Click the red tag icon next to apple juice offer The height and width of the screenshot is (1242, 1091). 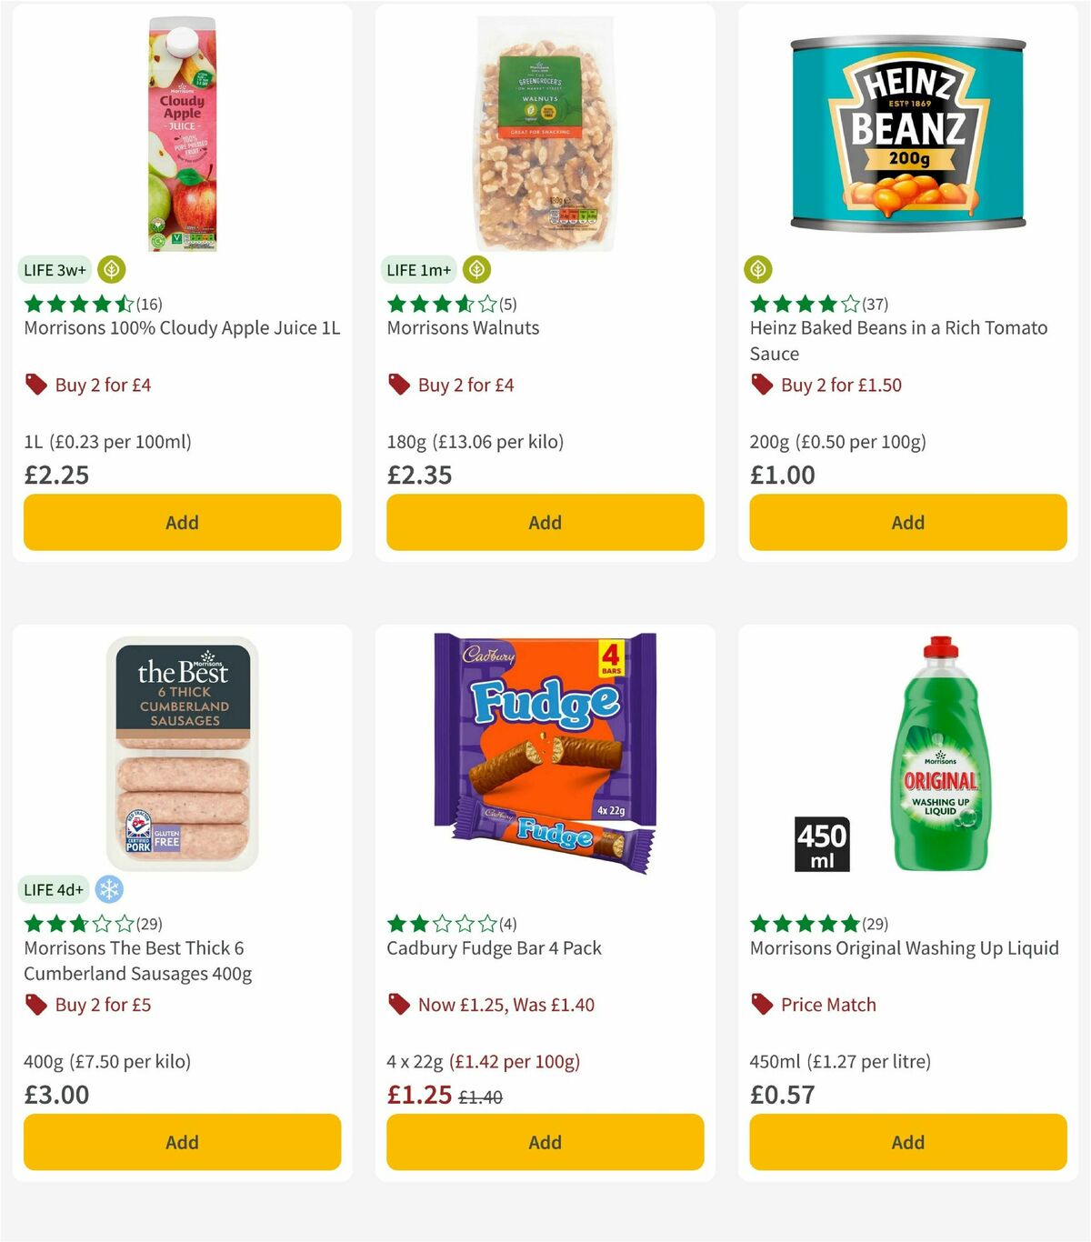[x=36, y=385]
